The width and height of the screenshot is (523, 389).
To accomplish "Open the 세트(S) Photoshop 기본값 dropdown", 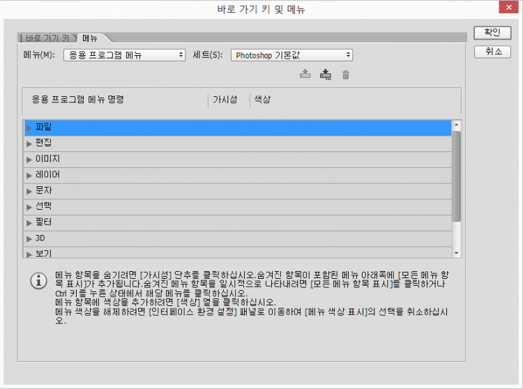I will point(291,55).
